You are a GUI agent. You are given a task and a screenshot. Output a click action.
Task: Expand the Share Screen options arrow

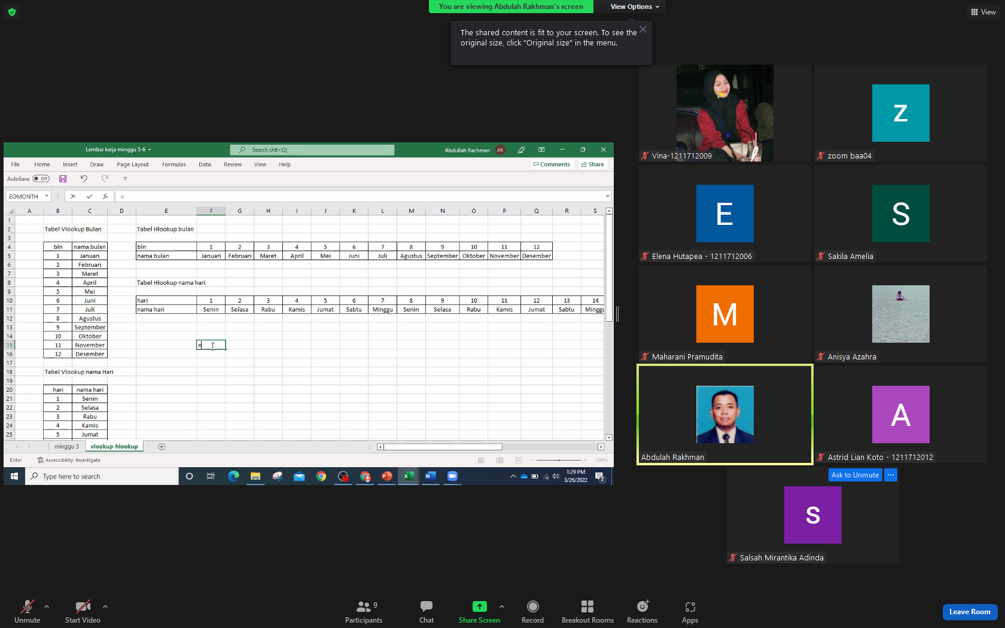click(x=502, y=606)
